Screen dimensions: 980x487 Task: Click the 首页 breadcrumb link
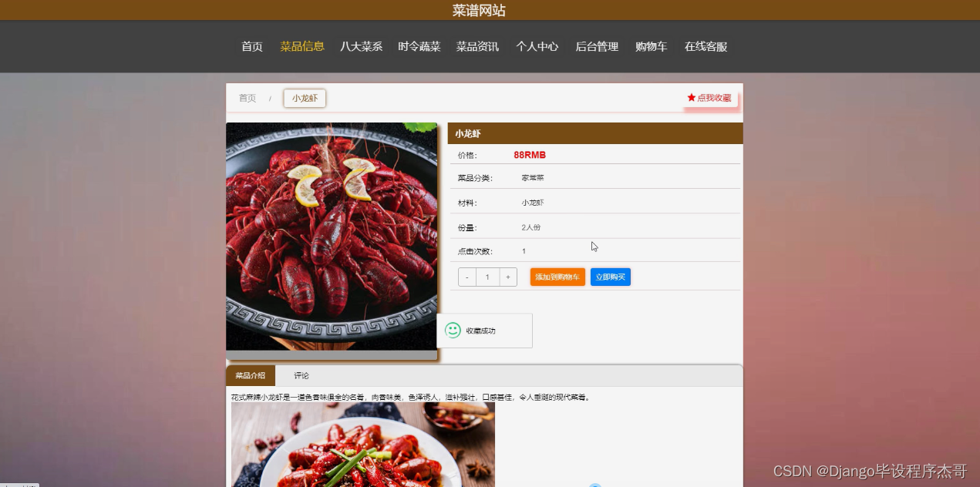click(248, 98)
